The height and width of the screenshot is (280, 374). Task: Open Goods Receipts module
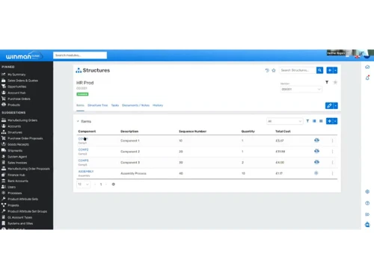pos(18,144)
